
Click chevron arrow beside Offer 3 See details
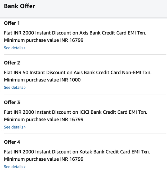click(x=25, y=127)
